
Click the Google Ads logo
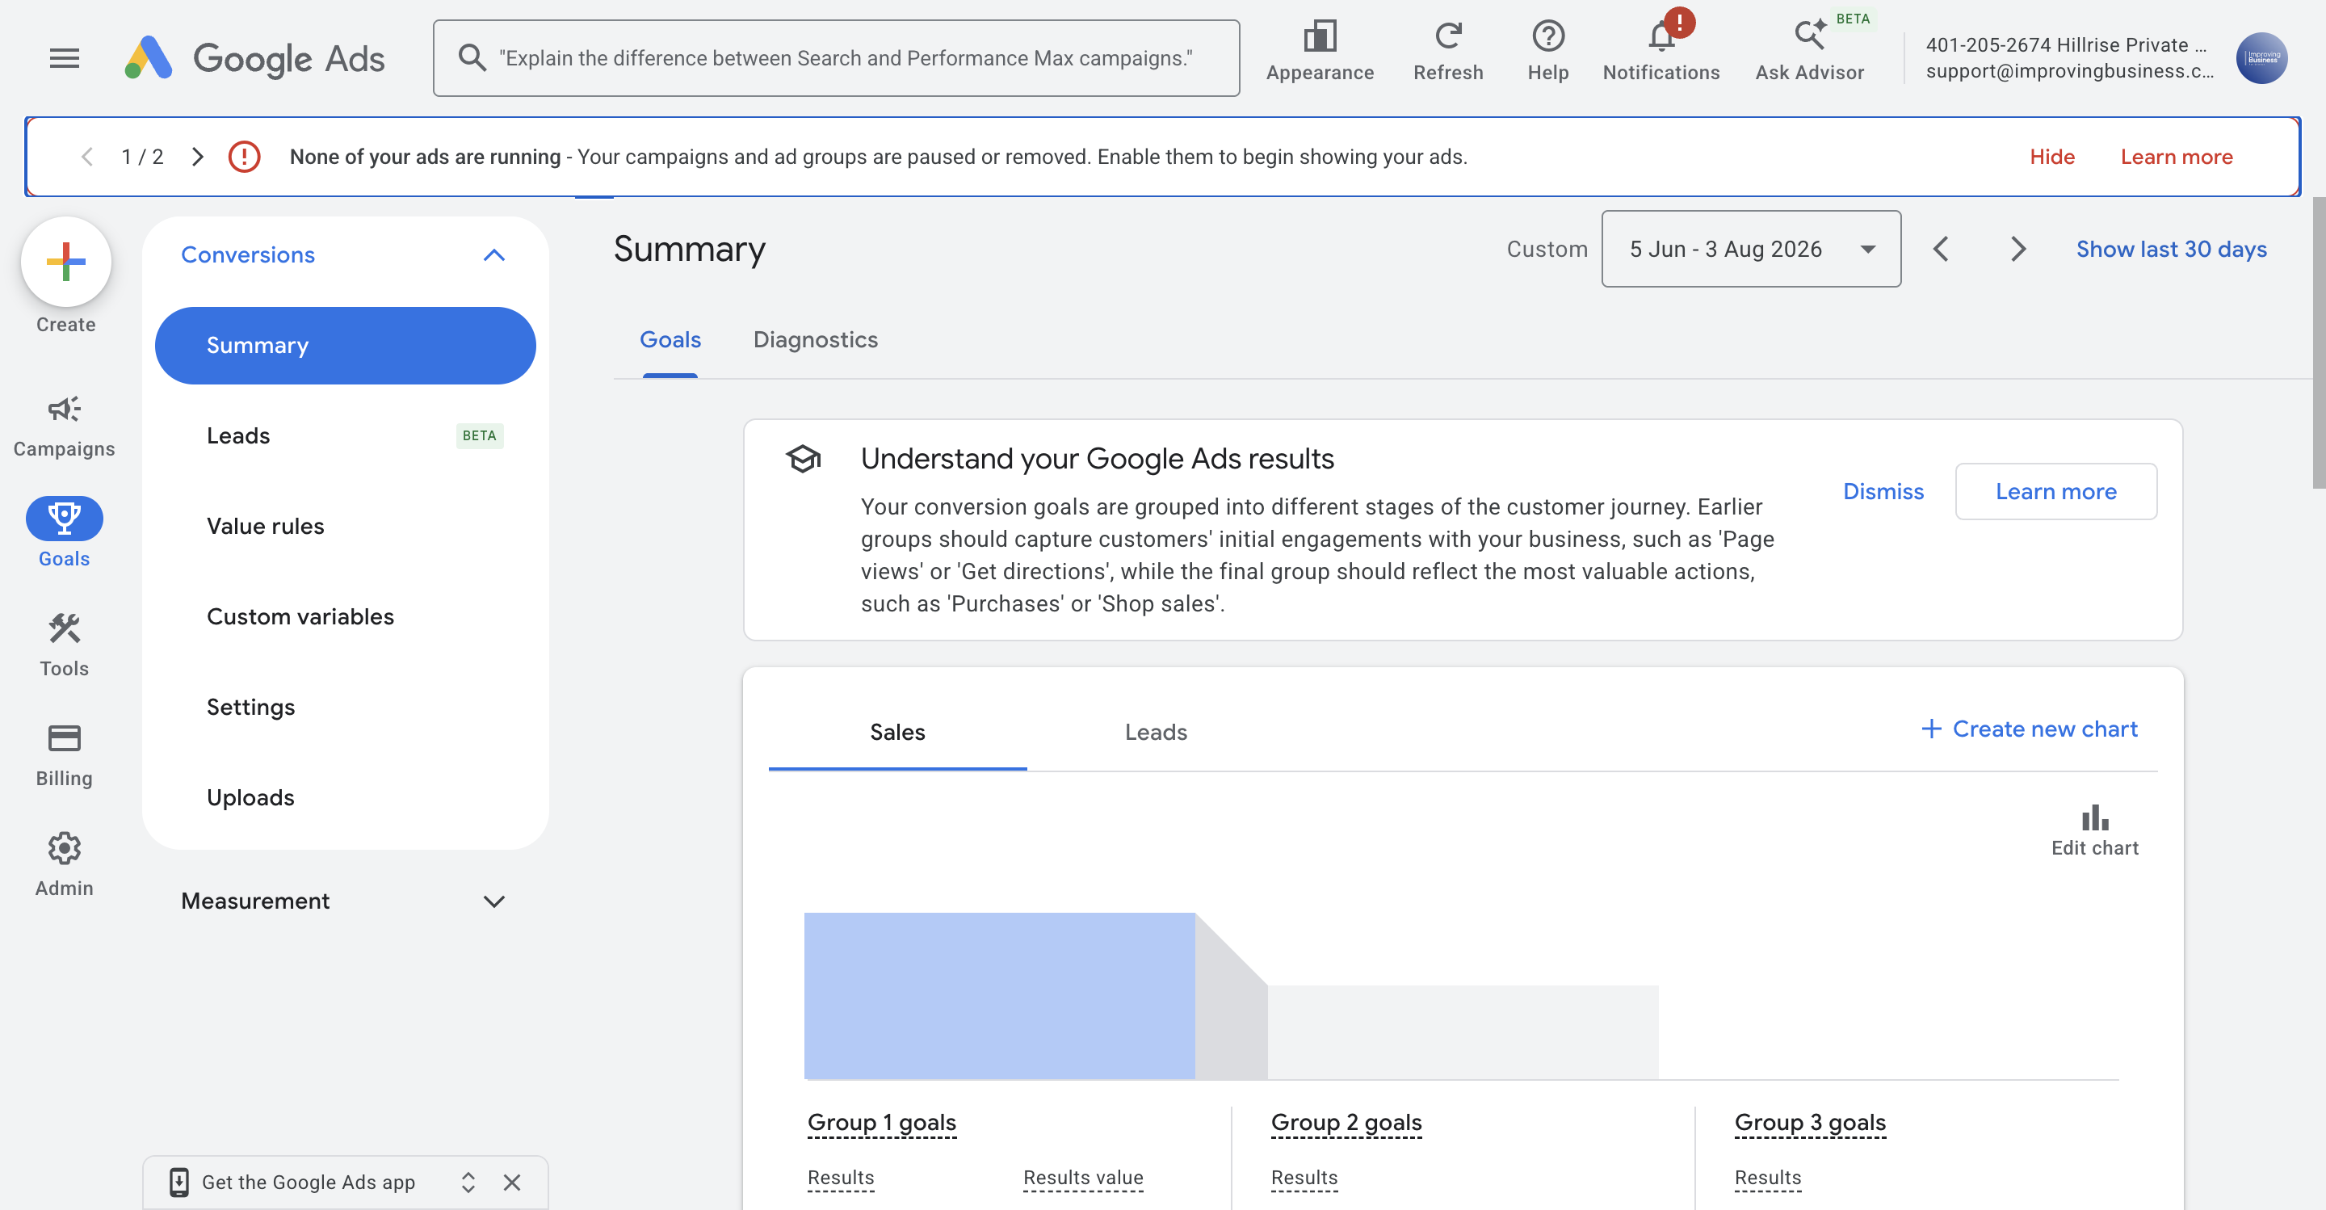point(254,59)
